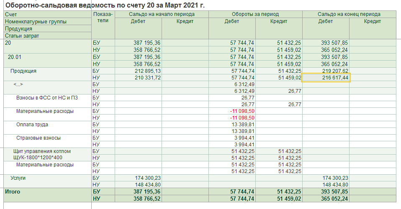Click the 'Номенклатурные группы' header cell

[48, 21]
